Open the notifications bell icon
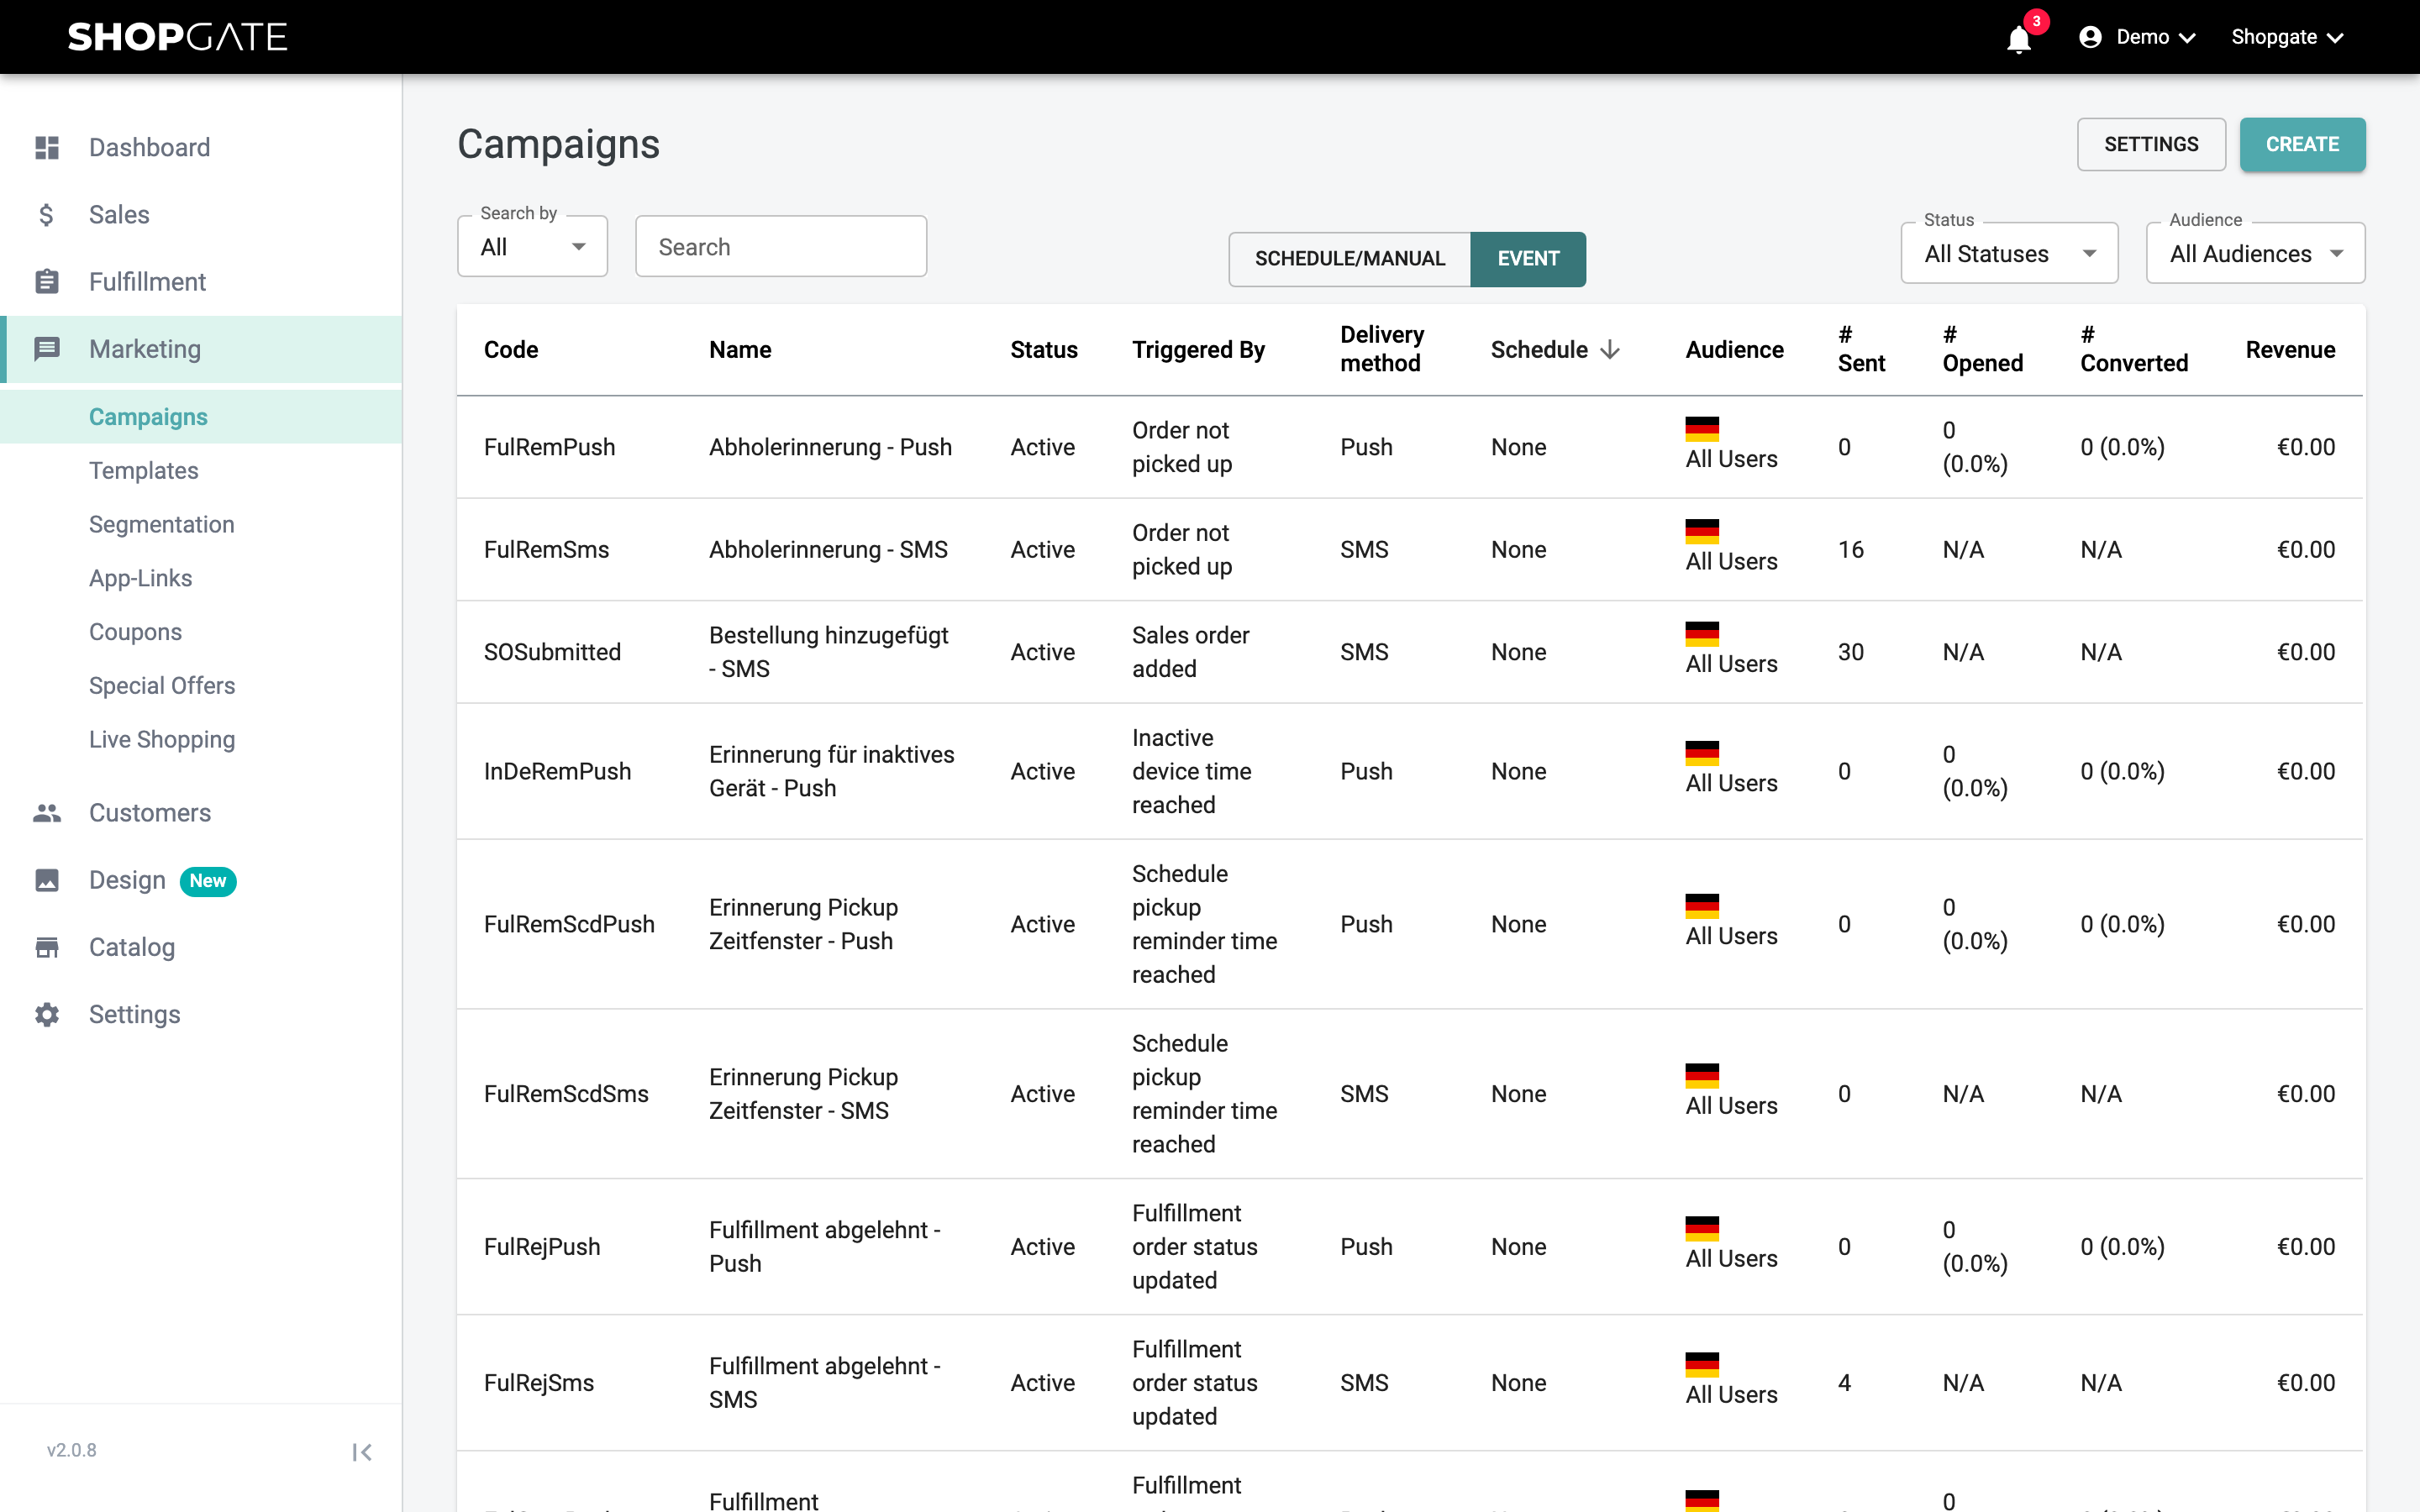 2019,39
